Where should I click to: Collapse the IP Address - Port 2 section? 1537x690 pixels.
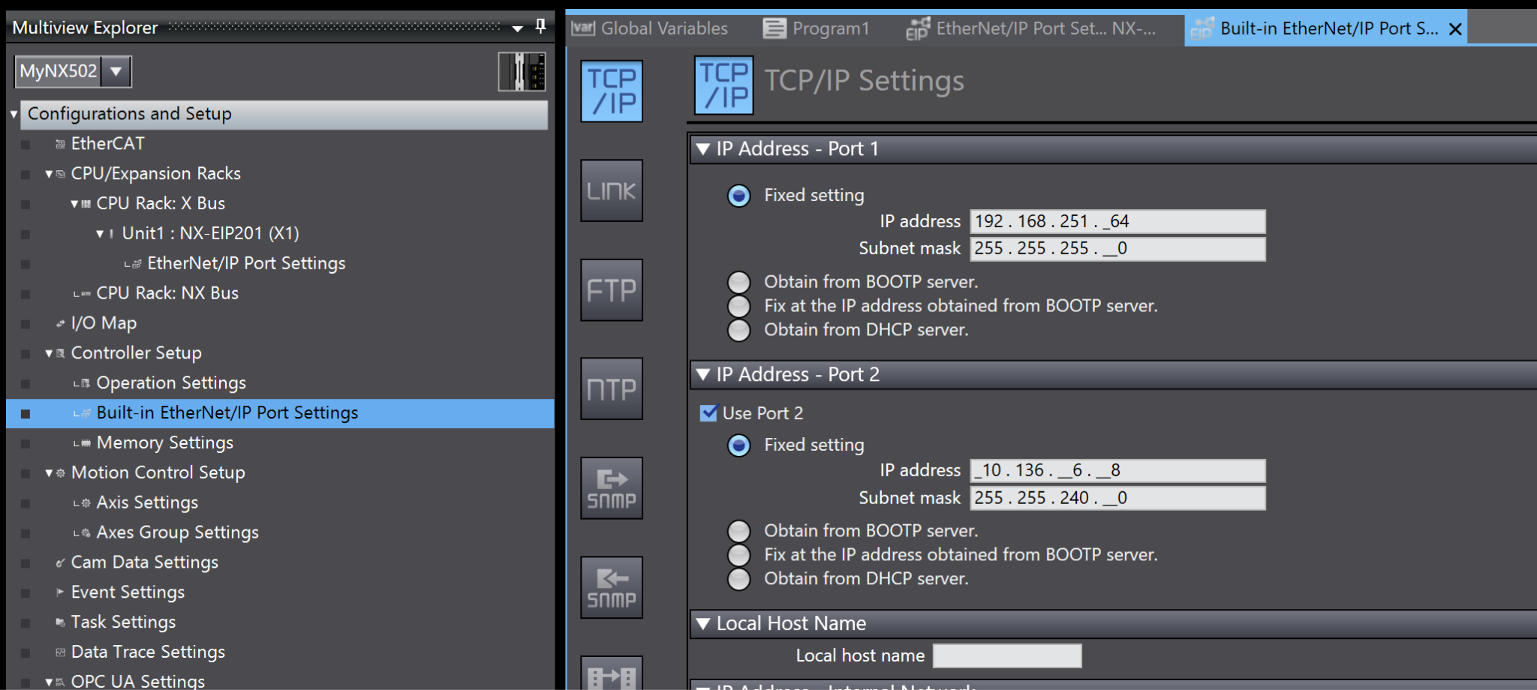point(703,374)
